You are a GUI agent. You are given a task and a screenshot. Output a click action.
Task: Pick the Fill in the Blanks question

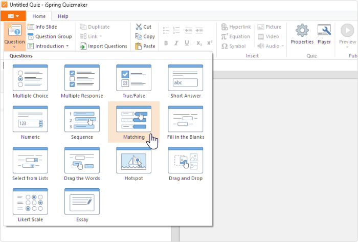185,123
